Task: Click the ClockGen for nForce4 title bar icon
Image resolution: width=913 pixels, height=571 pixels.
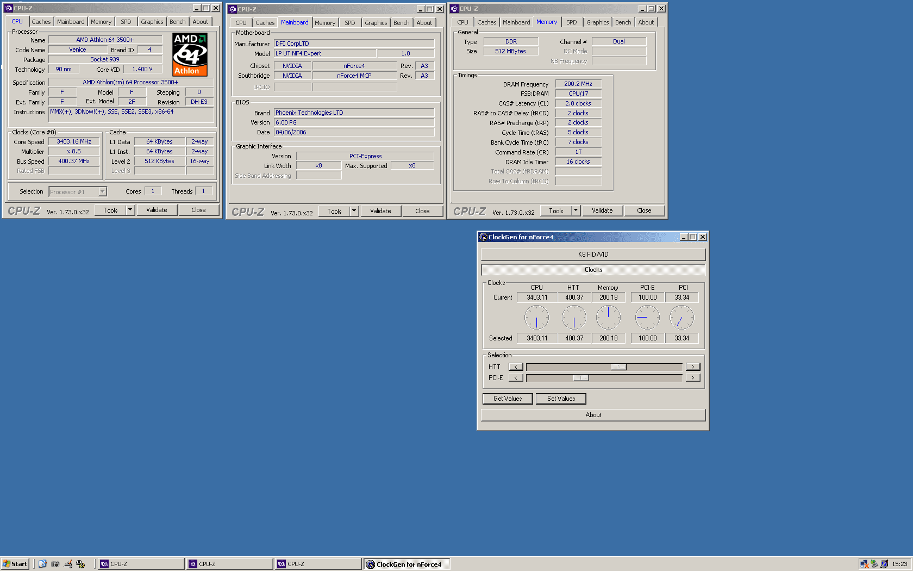Action: click(x=483, y=237)
